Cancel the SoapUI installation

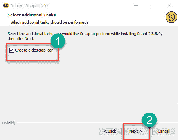[x=163, y=131]
